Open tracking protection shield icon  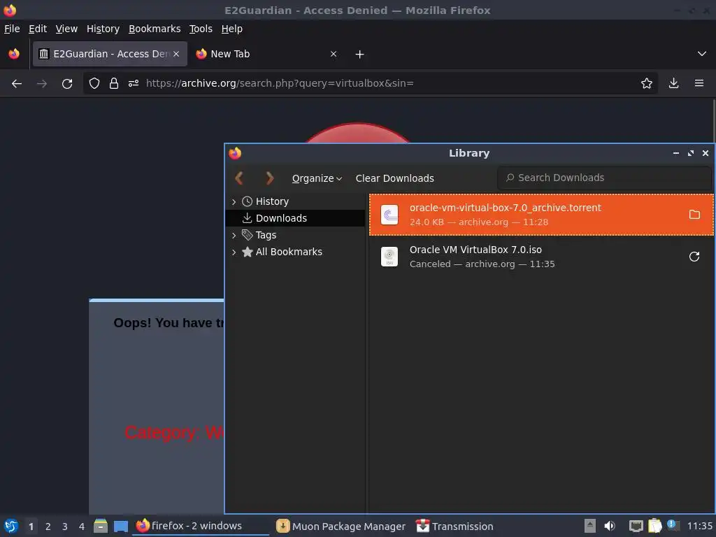[94, 84]
